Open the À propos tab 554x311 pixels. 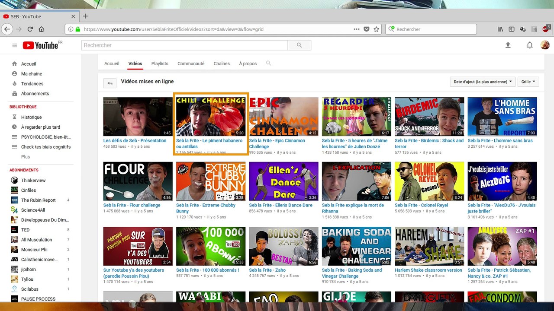click(248, 63)
